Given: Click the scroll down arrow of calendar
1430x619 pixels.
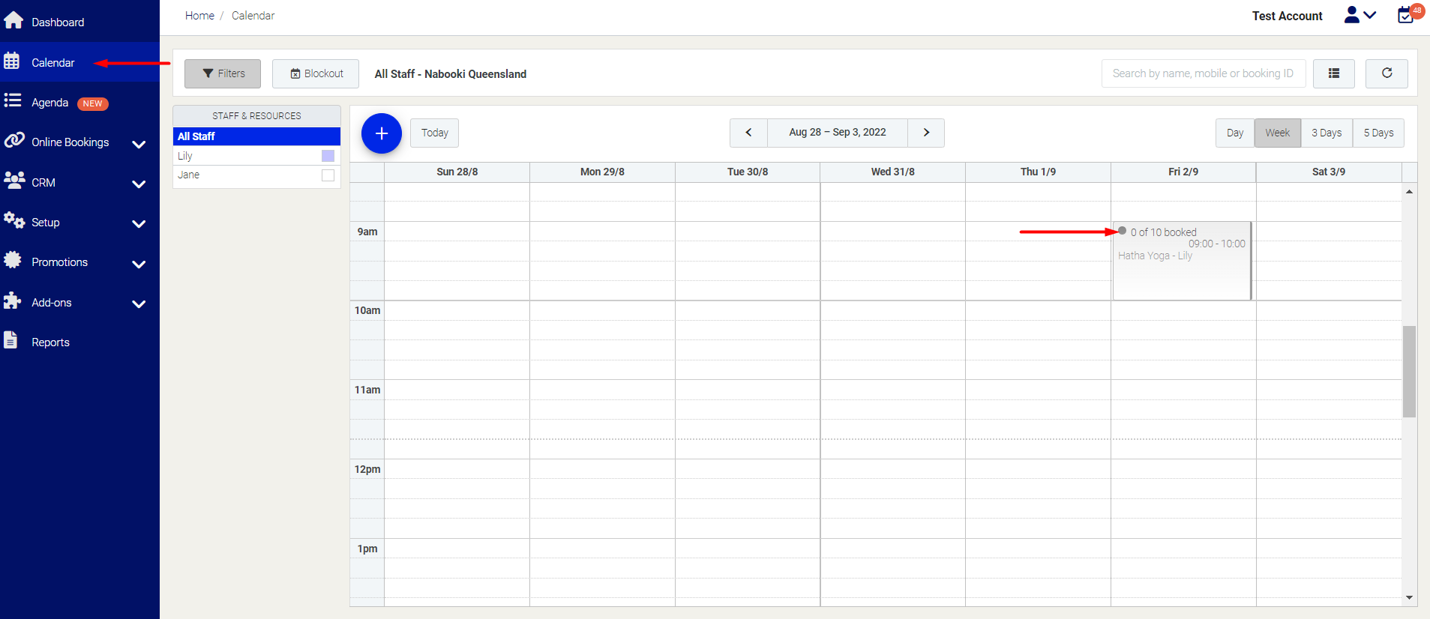Looking at the screenshot, I should (x=1409, y=597).
